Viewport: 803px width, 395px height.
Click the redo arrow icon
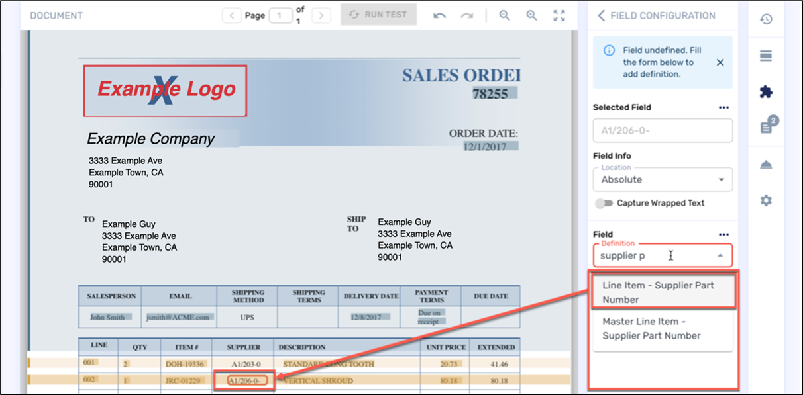(x=467, y=15)
